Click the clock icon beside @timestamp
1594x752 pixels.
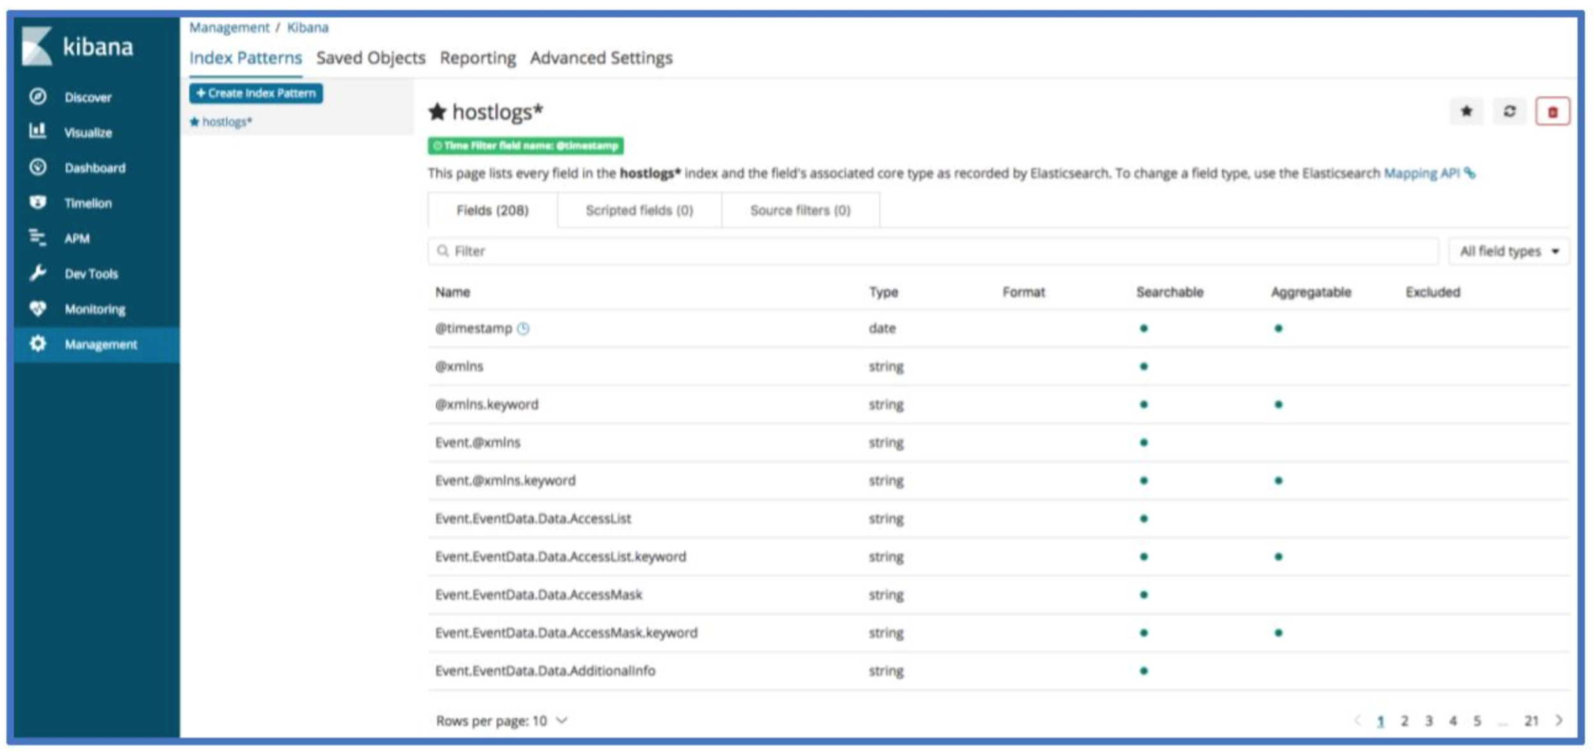click(x=523, y=328)
